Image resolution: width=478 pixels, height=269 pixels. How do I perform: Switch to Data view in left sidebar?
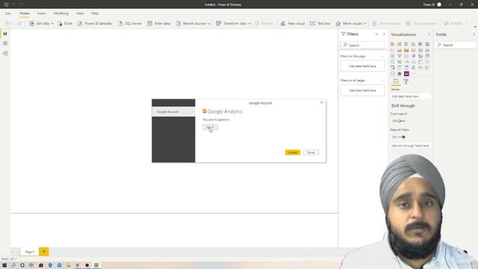[x=5, y=43]
